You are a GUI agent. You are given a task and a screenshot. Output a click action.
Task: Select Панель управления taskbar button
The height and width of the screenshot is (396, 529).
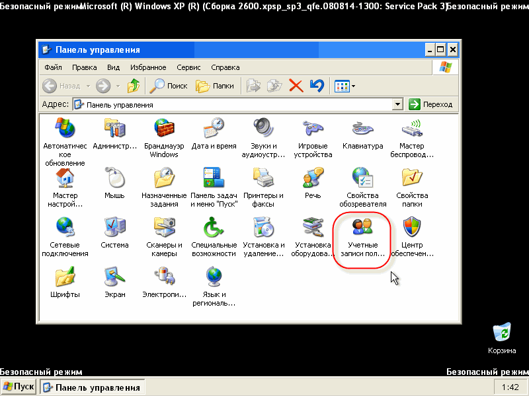[x=93, y=387]
